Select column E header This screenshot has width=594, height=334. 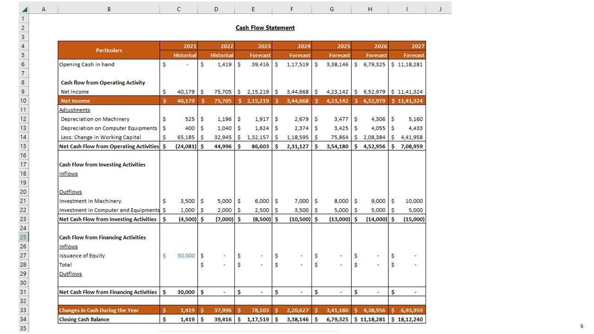[253, 9]
